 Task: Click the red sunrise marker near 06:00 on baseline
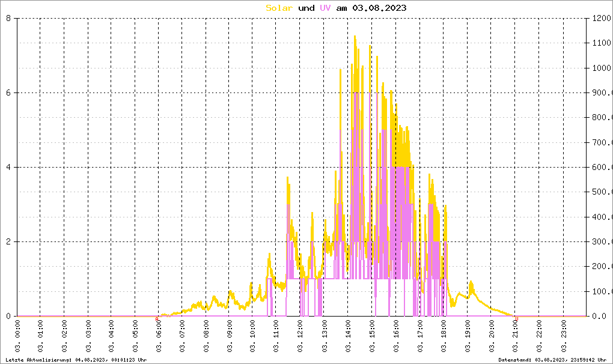click(x=157, y=319)
